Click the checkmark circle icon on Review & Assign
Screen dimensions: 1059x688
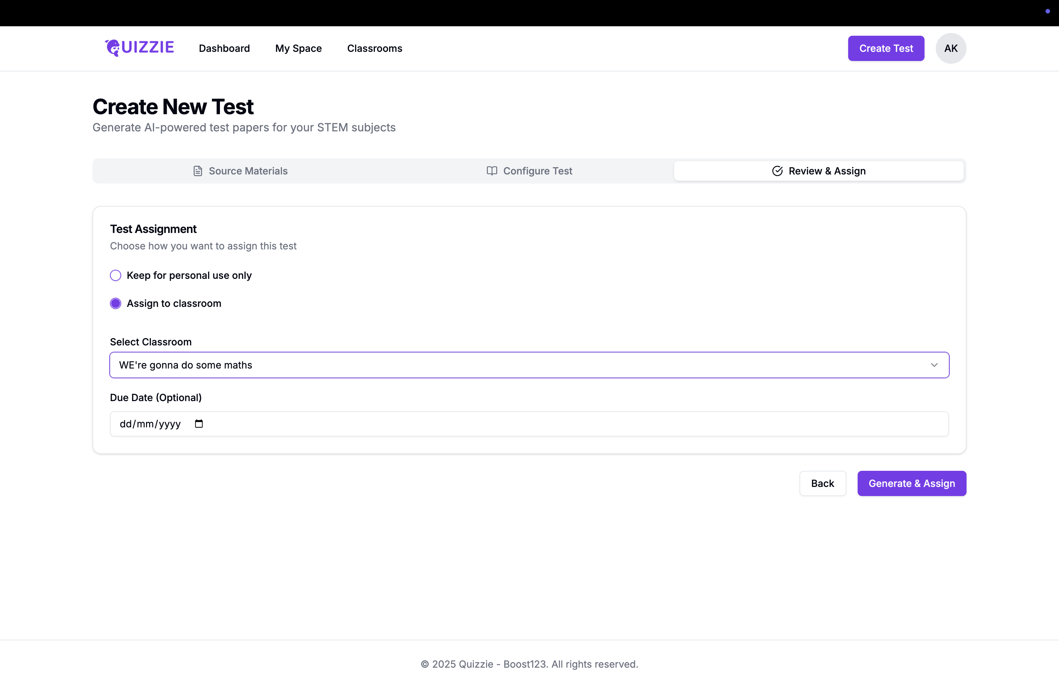777,171
